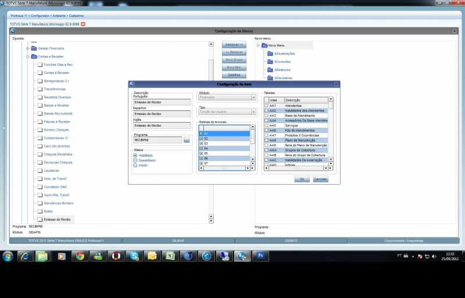Click up arrow of Opções tree scrollbar
The image size is (465, 298).
pyautogui.click(x=211, y=44)
